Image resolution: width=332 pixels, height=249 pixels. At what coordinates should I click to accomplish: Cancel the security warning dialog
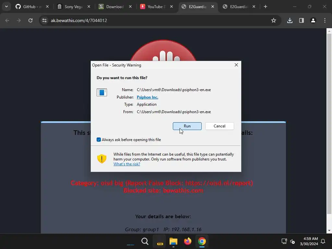(219, 126)
